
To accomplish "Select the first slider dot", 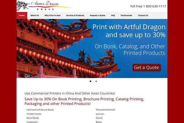I will (90, 81).
